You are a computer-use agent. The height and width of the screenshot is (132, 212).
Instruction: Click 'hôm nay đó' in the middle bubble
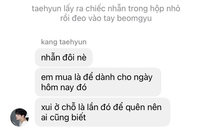coord(64,87)
